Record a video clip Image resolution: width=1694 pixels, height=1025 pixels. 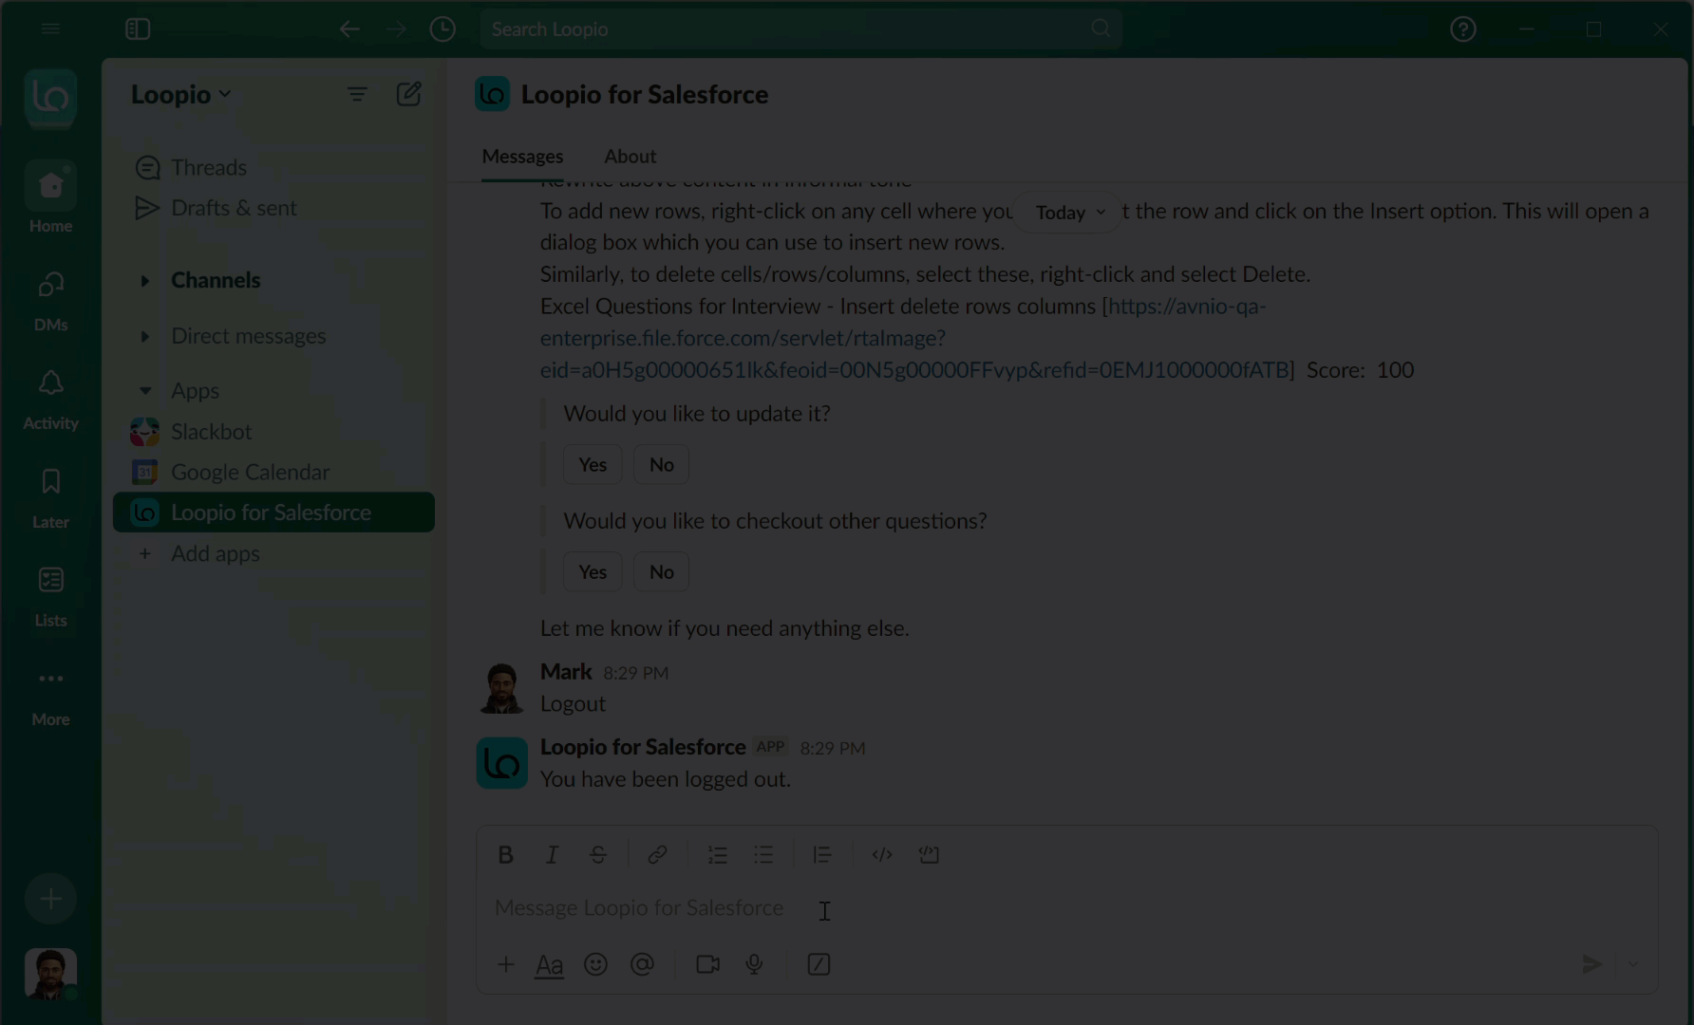click(706, 964)
